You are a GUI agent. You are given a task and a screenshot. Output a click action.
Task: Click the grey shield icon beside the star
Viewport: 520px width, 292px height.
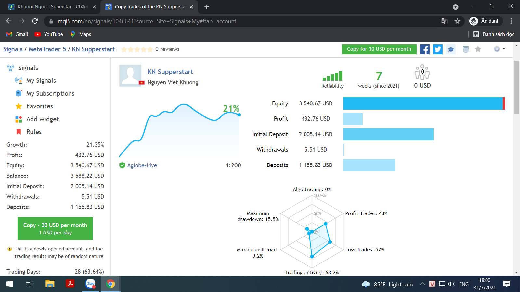tap(466, 49)
